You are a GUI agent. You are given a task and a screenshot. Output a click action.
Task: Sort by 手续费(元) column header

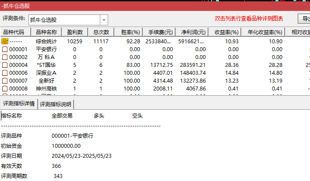point(159,32)
